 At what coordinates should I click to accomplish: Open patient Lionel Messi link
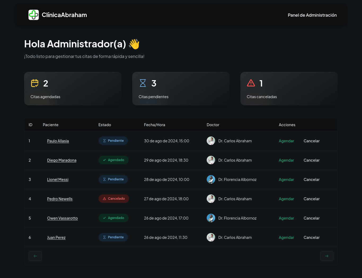coord(58,180)
